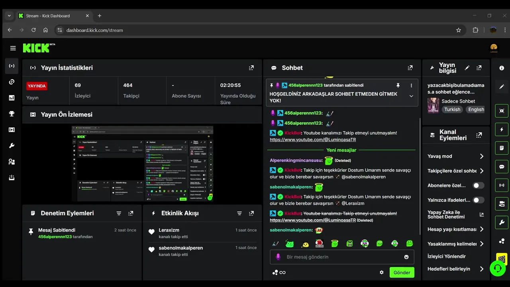The image size is (510, 287).
Task: Open the hamburger menu beside Kick logo
Action: coord(13,48)
